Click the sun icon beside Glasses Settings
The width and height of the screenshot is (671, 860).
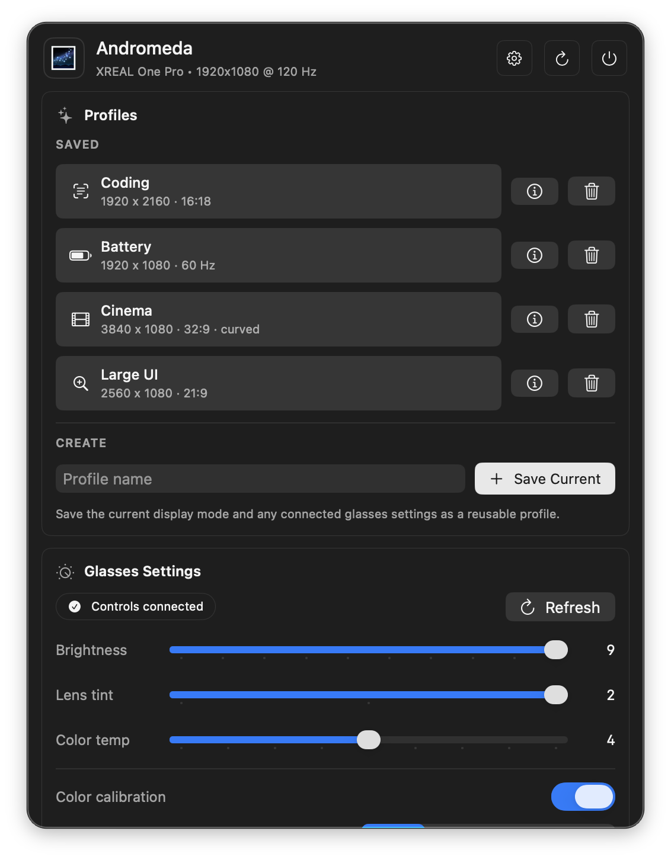65,572
